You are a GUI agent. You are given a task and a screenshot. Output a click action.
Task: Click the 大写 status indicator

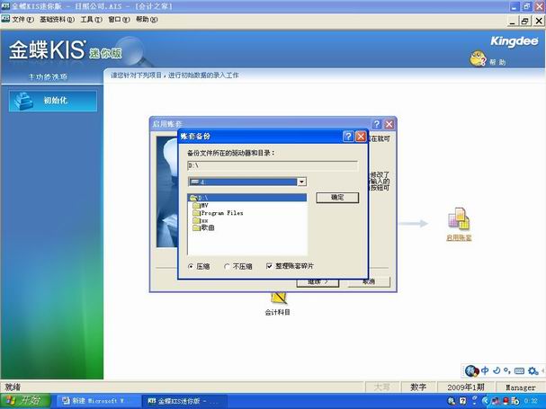pos(381,387)
